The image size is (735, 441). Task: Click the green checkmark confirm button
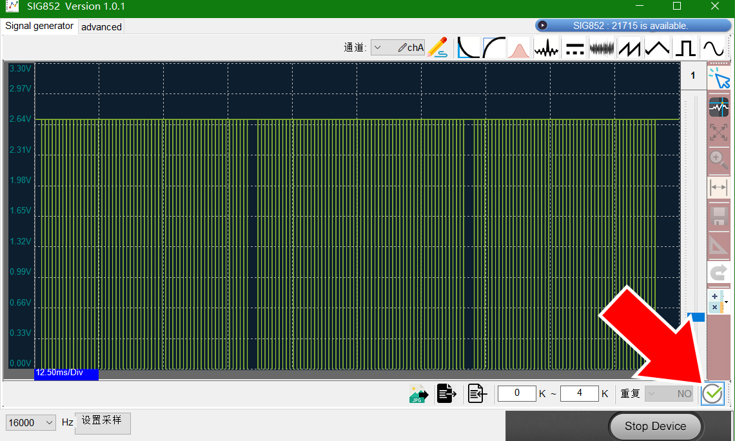tap(712, 393)
